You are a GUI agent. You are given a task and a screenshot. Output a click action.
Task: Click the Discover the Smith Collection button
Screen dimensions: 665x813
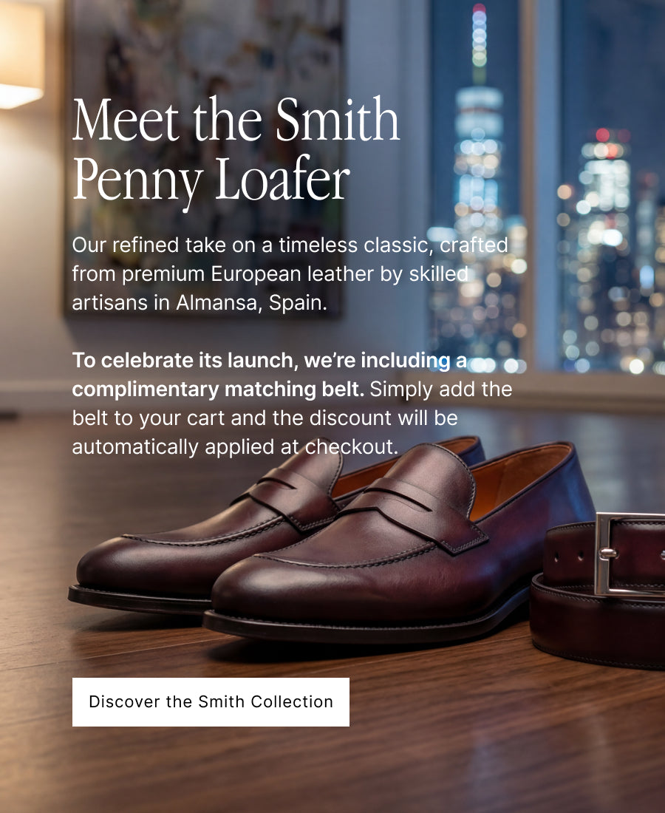(211, 701)
